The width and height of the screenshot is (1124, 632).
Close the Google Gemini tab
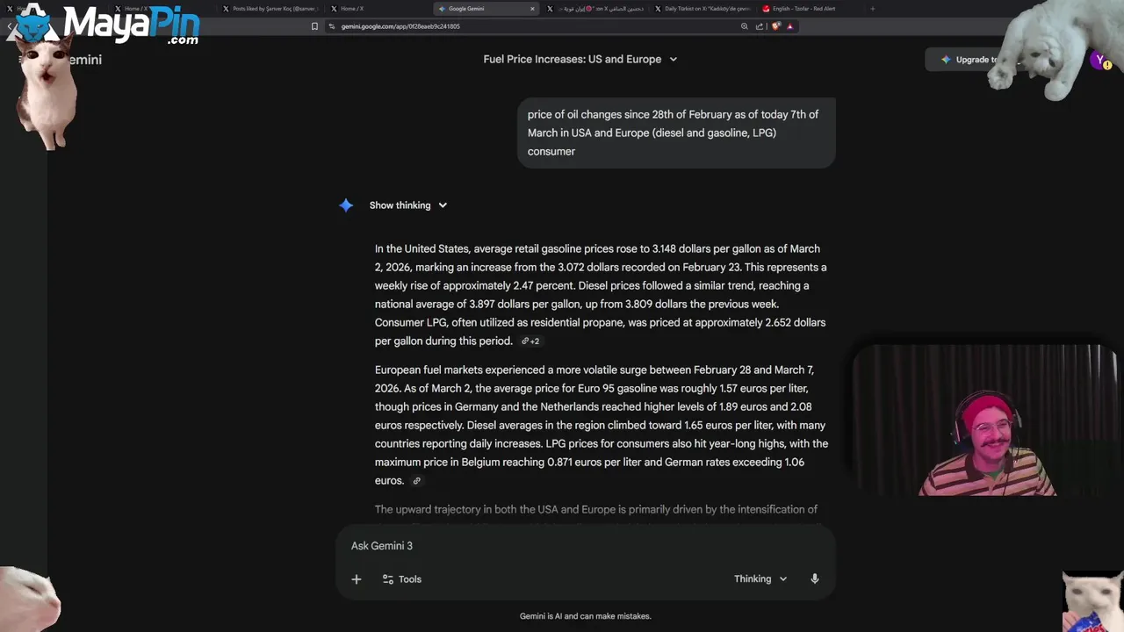pyautogui.click(x=532, y=9)
